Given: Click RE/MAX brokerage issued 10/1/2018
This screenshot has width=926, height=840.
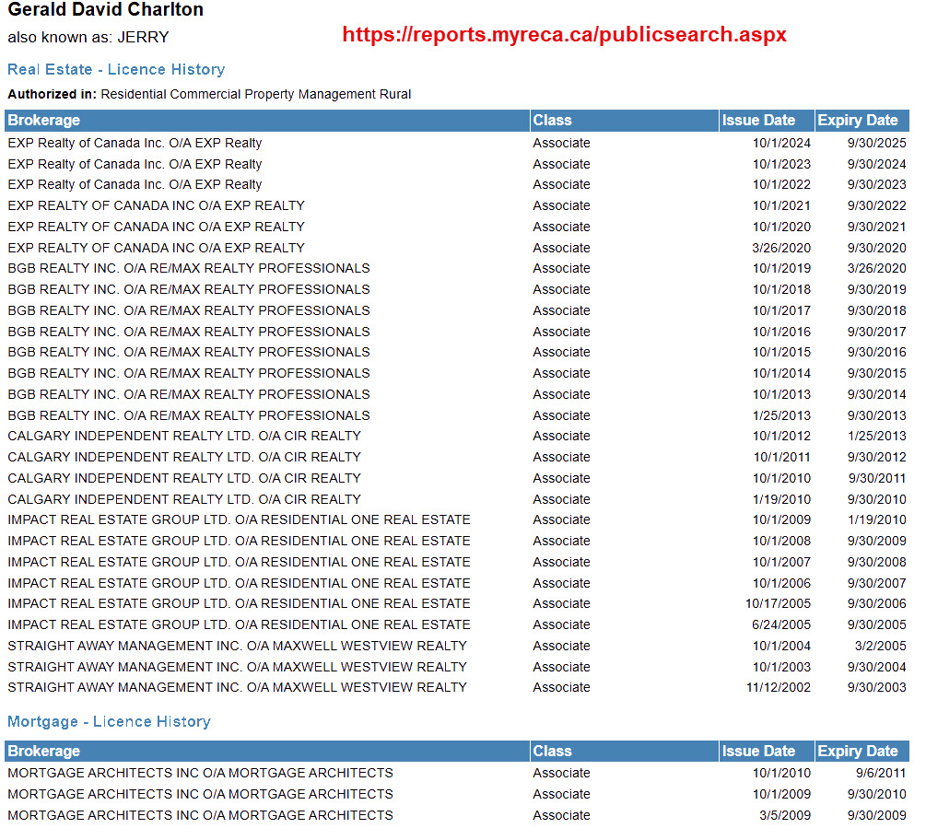Looking at the screenshot, I should click(x=189, y=290).
